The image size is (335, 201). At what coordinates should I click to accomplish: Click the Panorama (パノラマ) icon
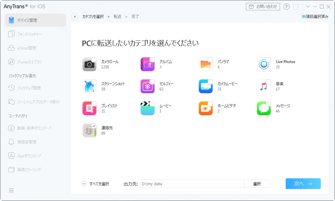[x=205, y=64]
